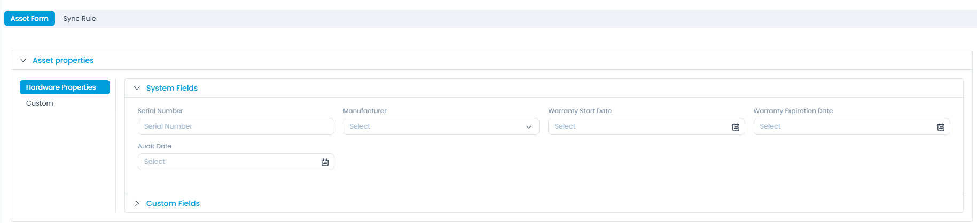Click the System Fields heading text
Viewport: 977px width, 223px height.
172,88
